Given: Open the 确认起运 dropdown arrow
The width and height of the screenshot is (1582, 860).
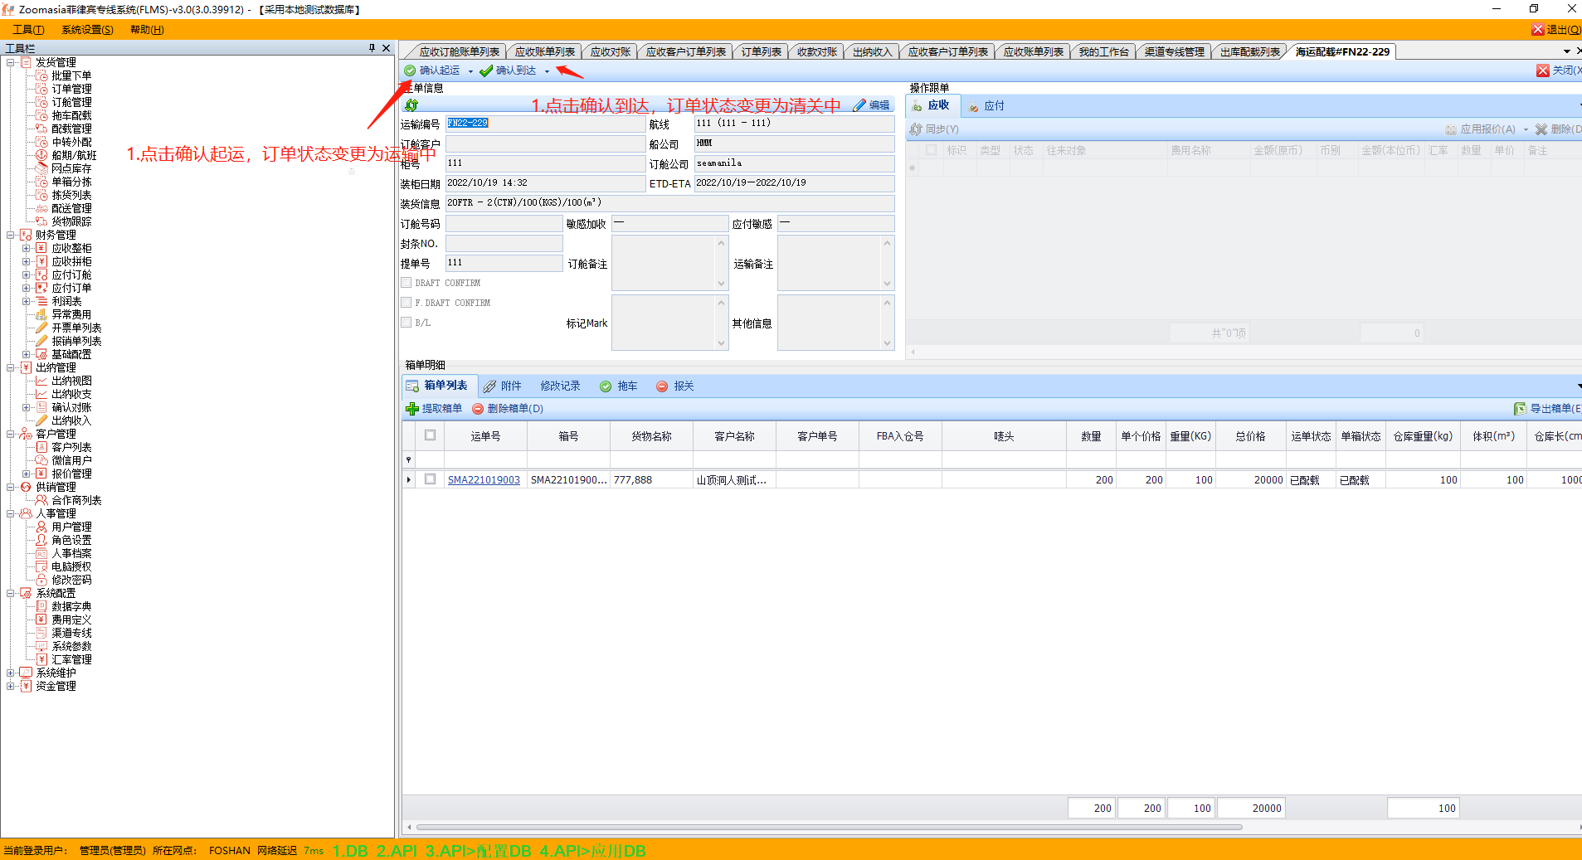Looking at the screenshot, I should tap(470, 71).
